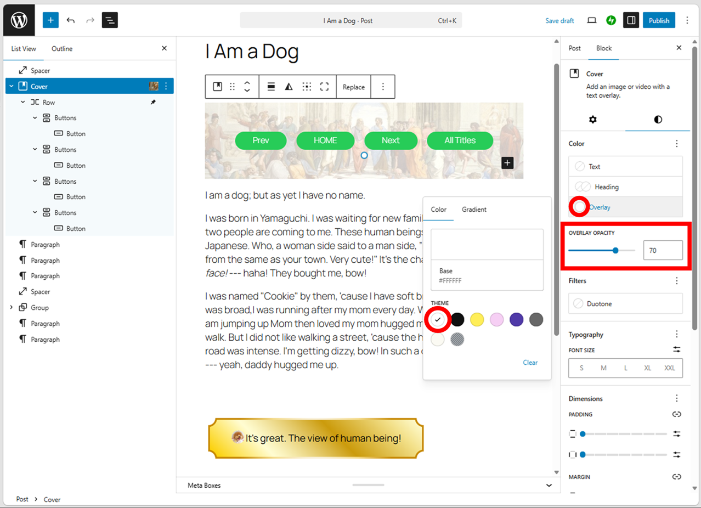Image resolution: width=701 pixels, height=508 pixels.
Task: Click the duotone filter toolbar icon
Action: point(289,87)
